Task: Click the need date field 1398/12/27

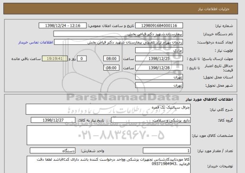Action: (53, 120)
